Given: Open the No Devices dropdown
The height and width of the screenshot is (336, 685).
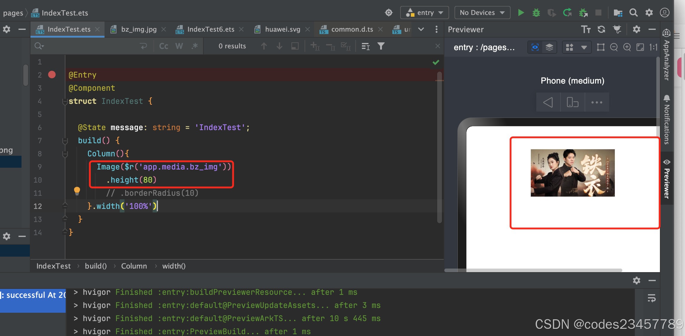Looking at the screenshot, I should pyautogui.click(x=482, y=13).
